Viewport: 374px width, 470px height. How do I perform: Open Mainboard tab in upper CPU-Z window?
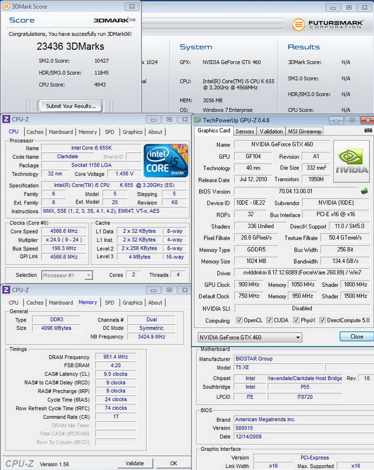click(x=61, y=132)
